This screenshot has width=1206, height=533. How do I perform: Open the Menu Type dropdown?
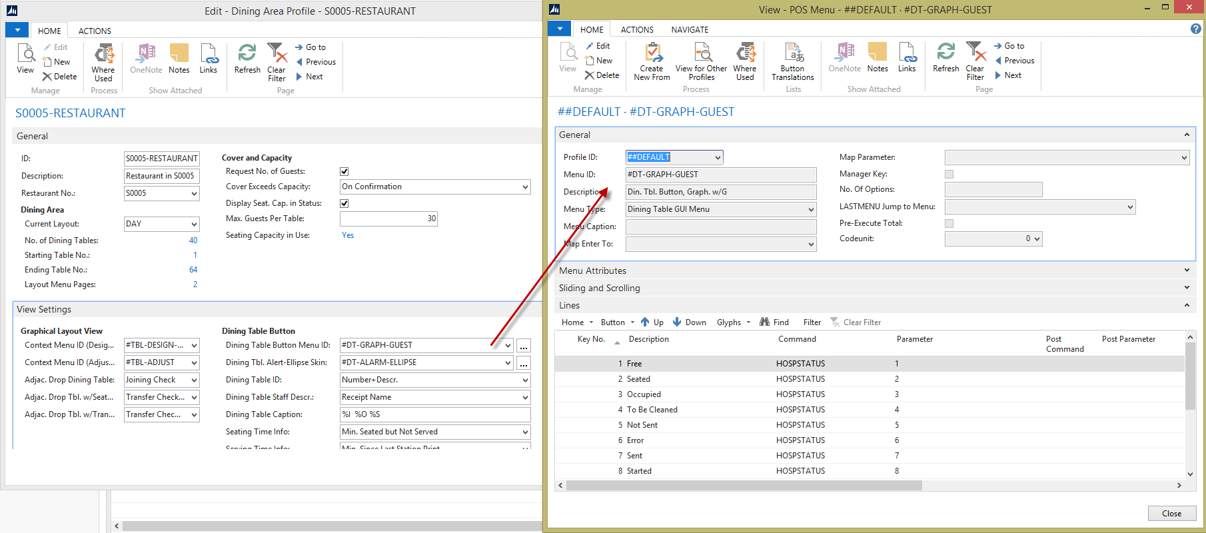pyautogui.click(x=811, y=210)
